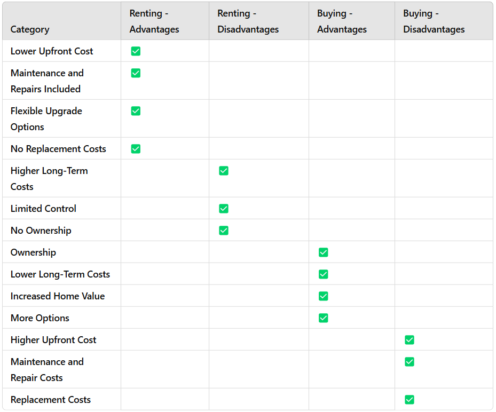Click the No Ownership row checkmark

[x=224, y=231]
